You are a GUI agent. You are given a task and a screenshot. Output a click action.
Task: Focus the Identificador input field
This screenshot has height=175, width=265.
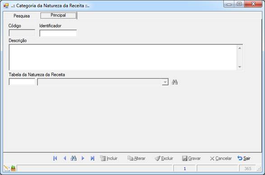click(x=58, y=33)
